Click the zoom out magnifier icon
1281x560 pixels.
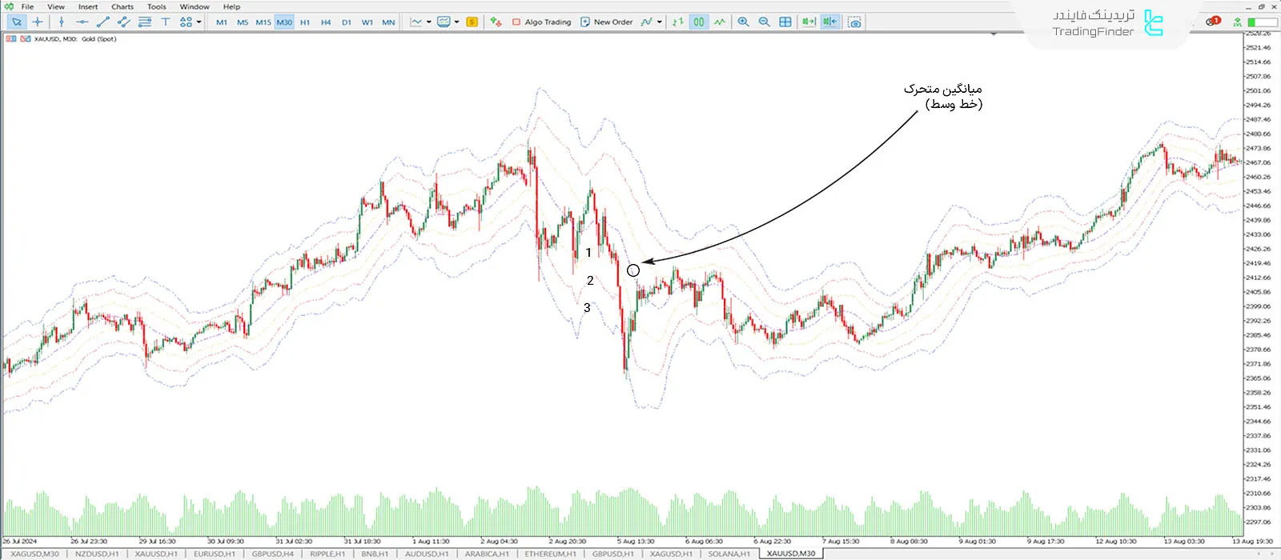764,22
